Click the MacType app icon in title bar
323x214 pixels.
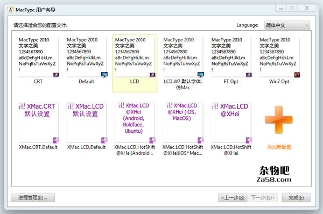(x=10, y=10)
